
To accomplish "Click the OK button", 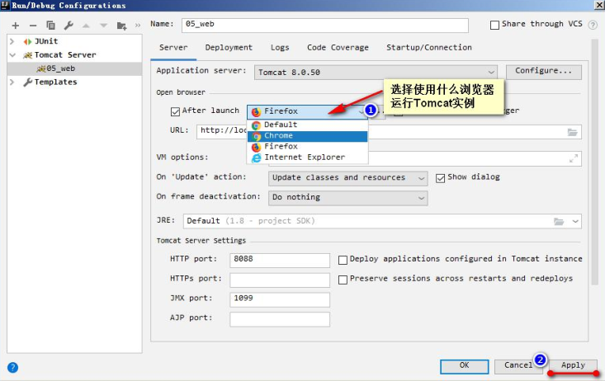I will (464, 366).
